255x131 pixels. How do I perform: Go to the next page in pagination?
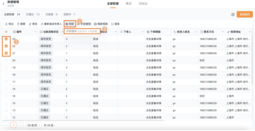click(20, 125)
